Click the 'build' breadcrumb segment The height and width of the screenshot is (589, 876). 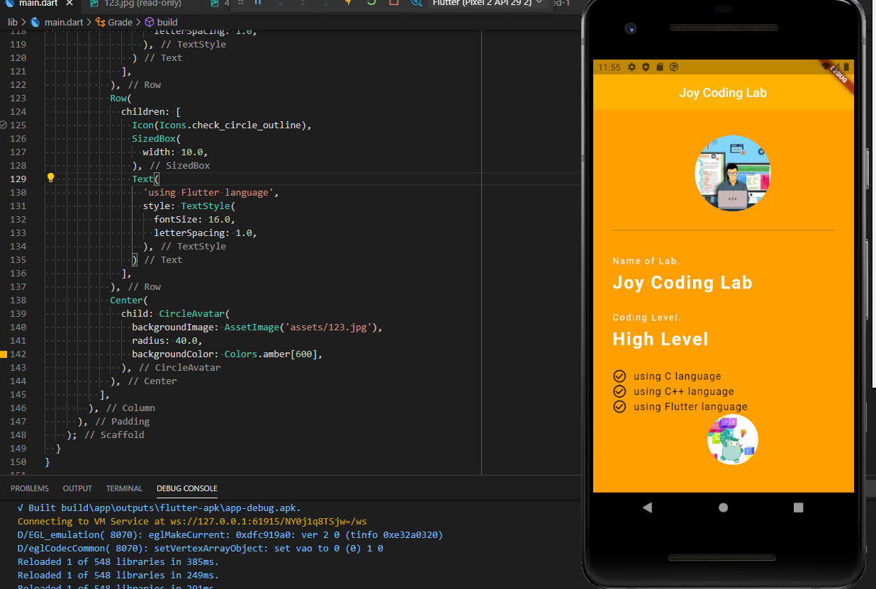point(167,22)
